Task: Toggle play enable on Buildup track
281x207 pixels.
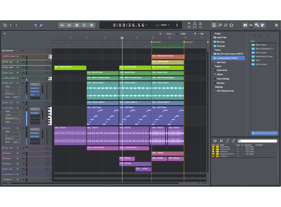Action: coord(18,164)
